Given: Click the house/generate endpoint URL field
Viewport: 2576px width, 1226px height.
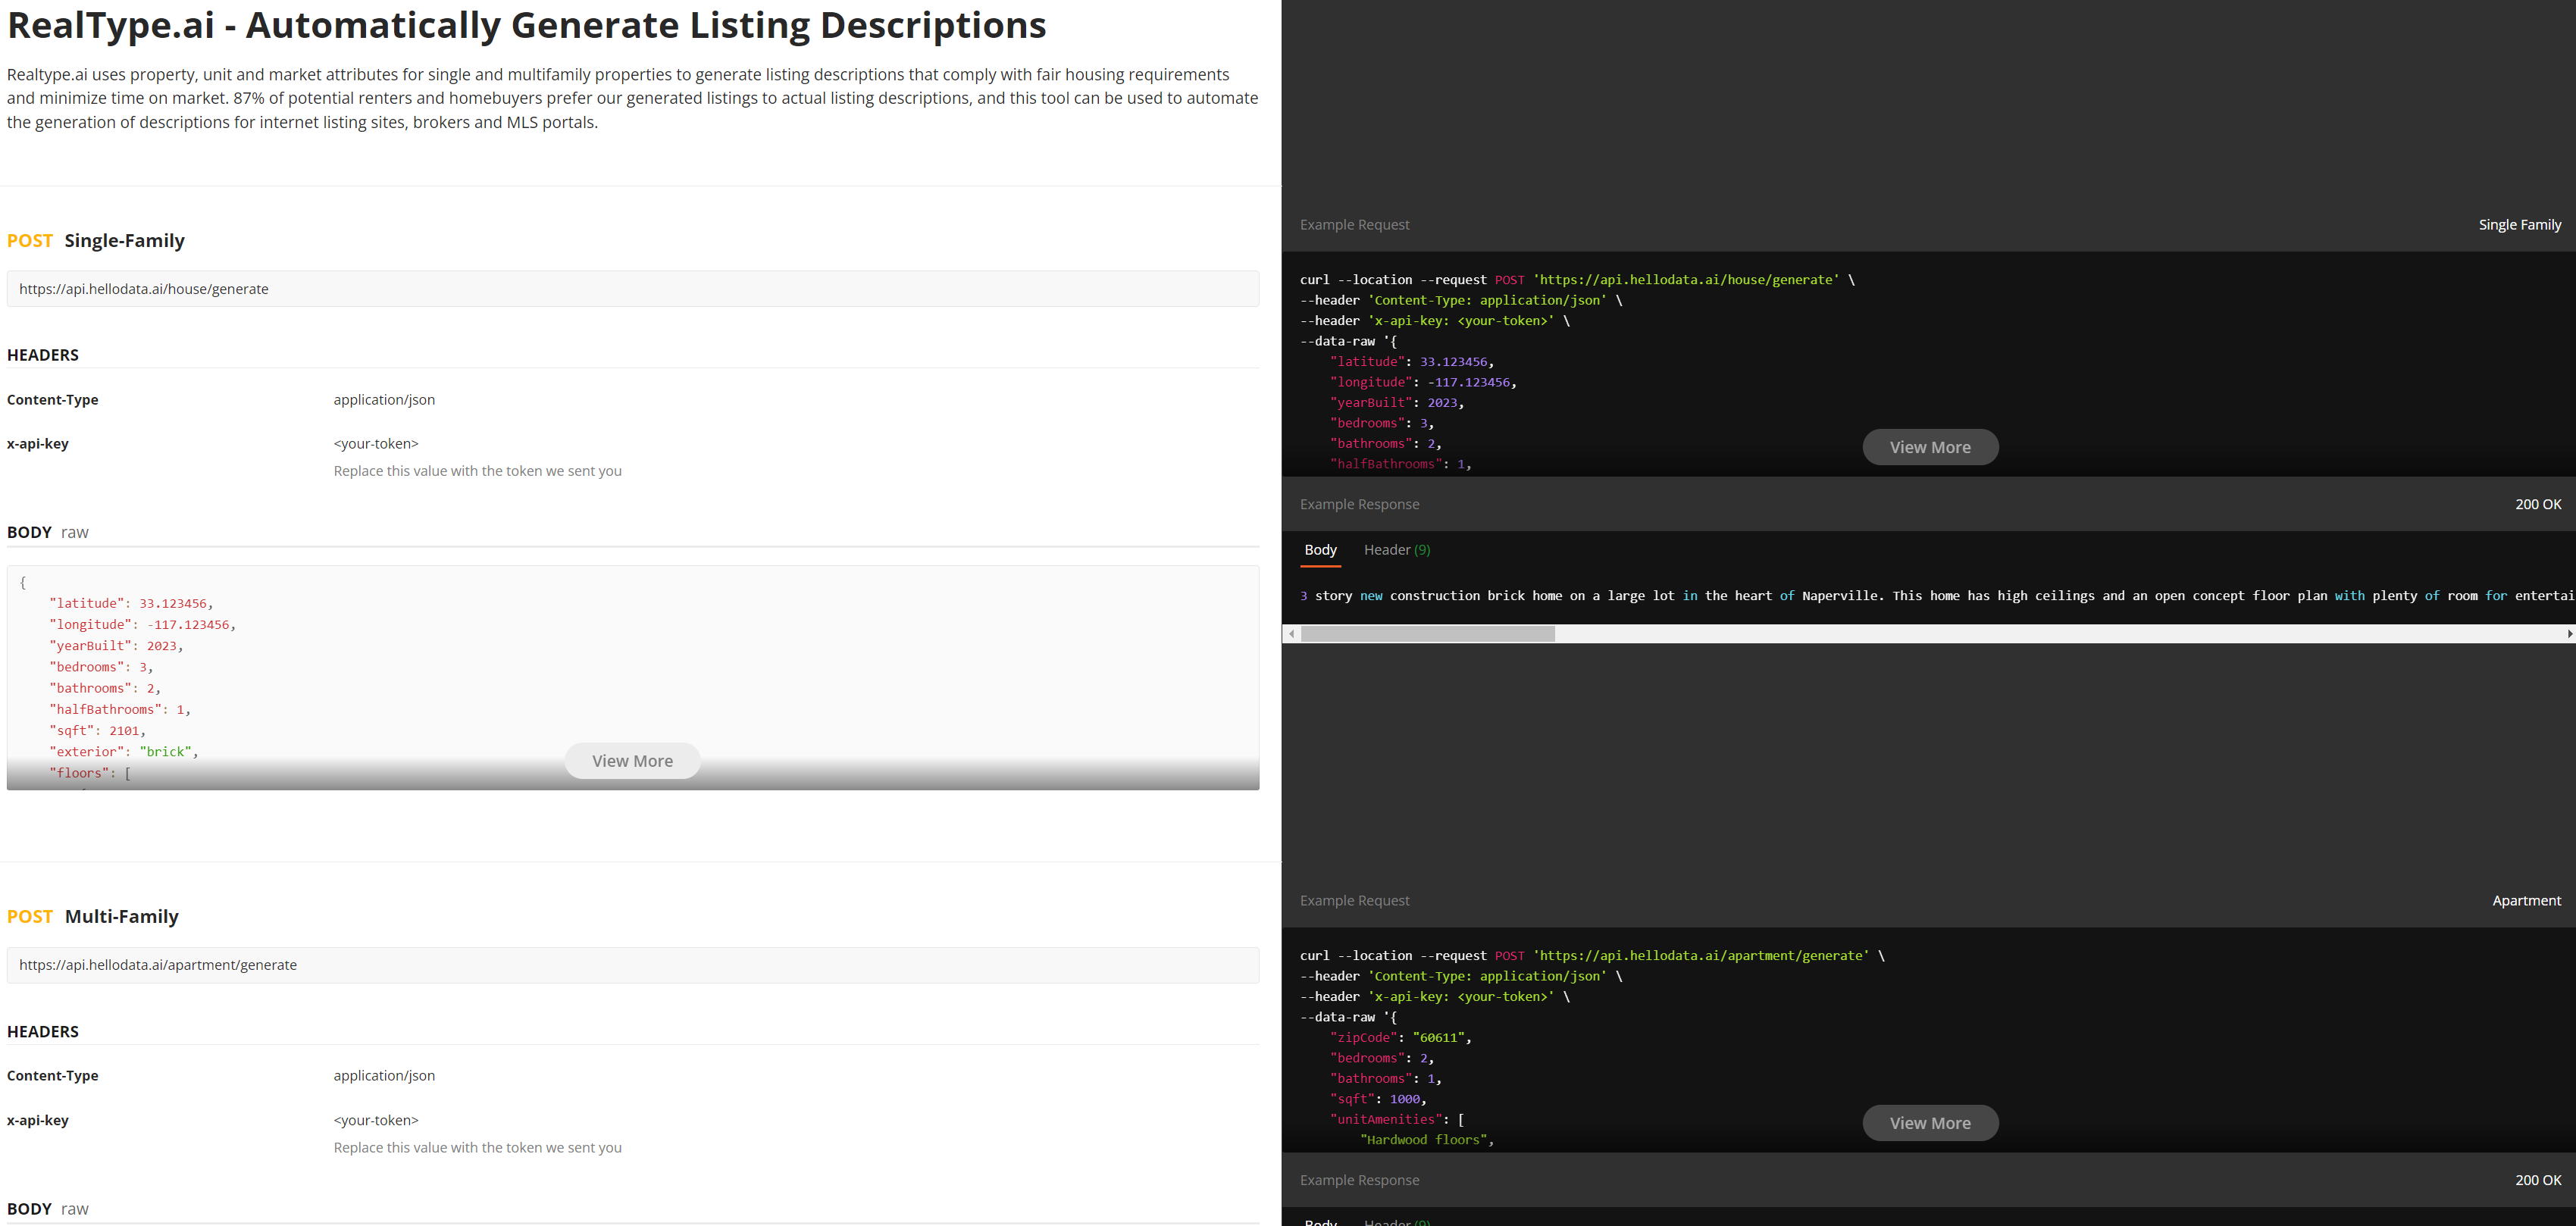Looking at the screenshot, I should 633,289.
